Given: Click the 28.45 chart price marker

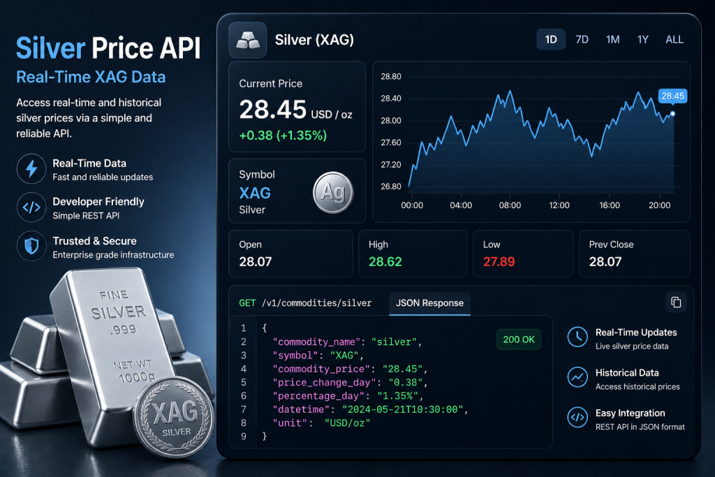Looking at the screenshot, I should pos(673,96).
